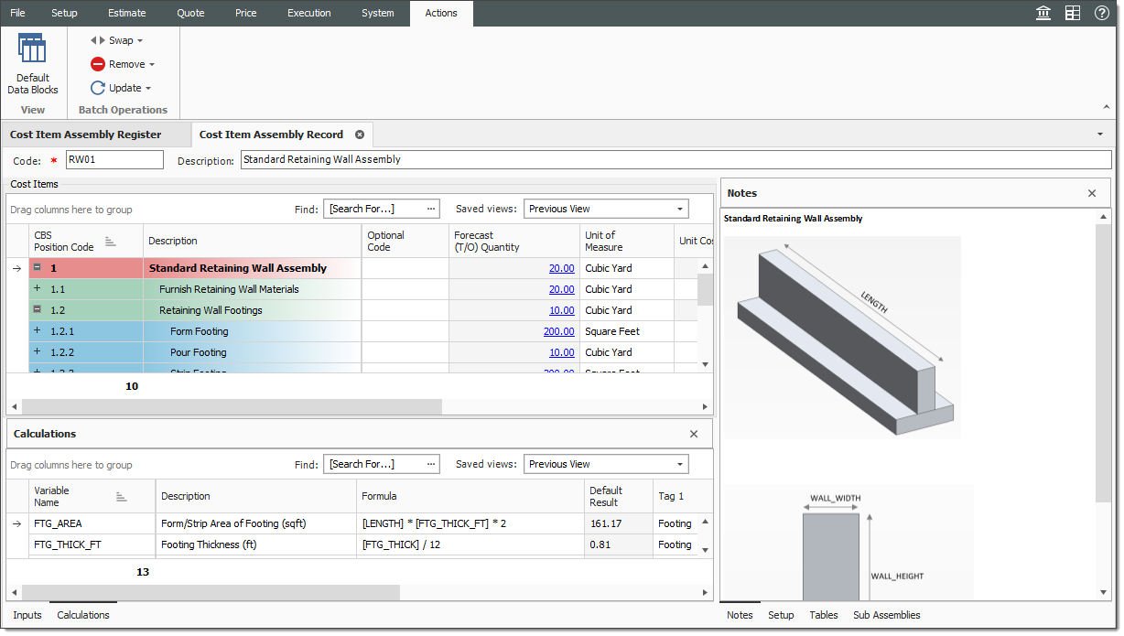Switch to the Actions ribbon tab

pyautogui.click(x=440, y=13)
